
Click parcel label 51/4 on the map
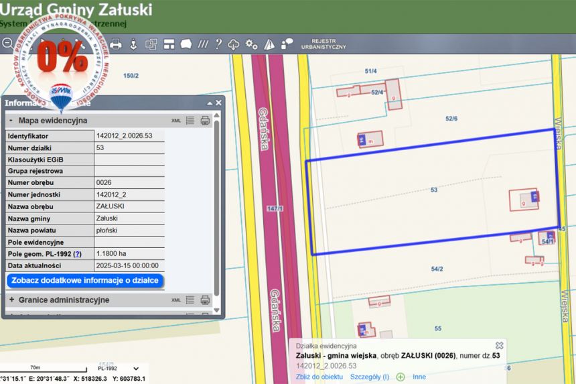point(370,71)
